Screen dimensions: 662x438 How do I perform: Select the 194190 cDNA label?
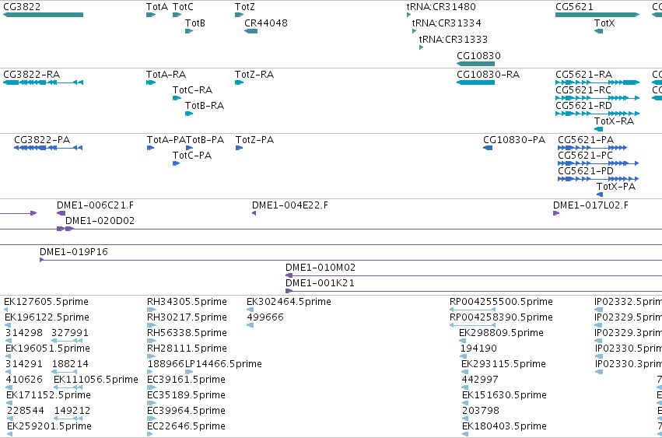478,349
